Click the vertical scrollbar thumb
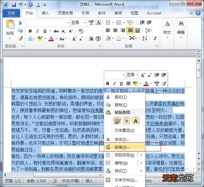The width and height of the screenshot is (204, 187). pos(199,71)
